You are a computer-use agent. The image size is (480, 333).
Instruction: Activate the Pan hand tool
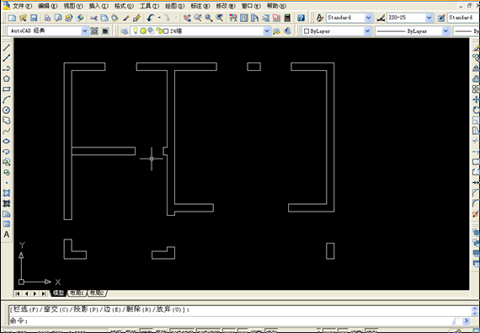(x=187, y=18)
